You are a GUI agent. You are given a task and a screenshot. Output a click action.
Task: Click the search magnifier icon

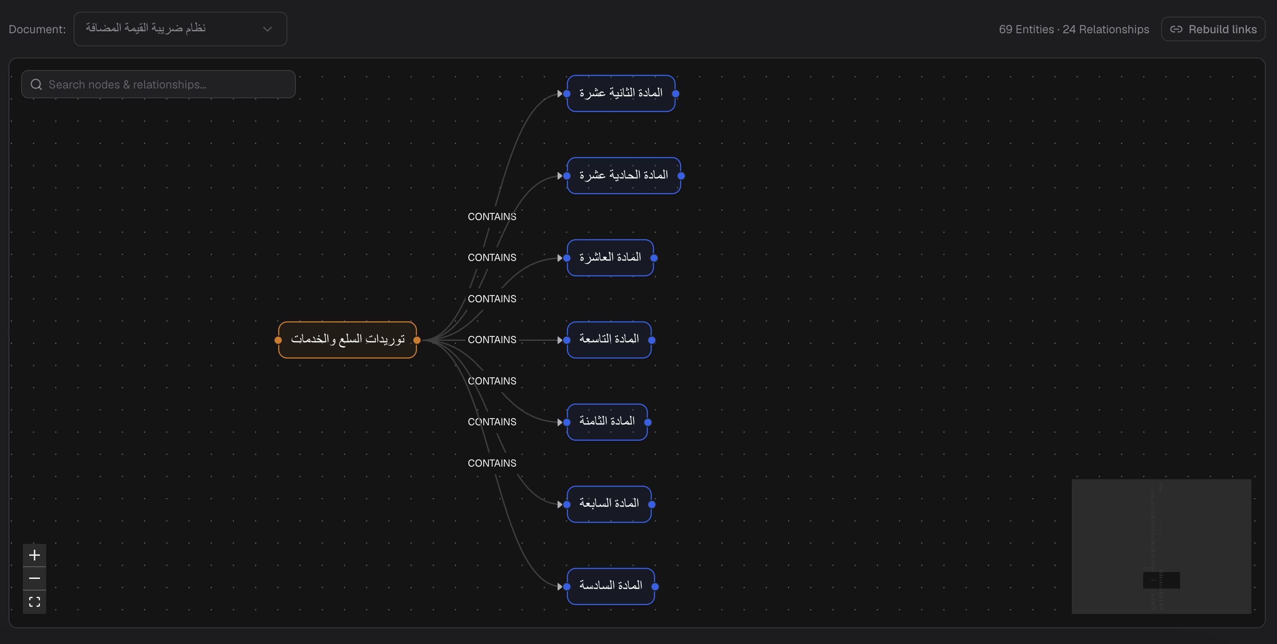tap(36, 84)
